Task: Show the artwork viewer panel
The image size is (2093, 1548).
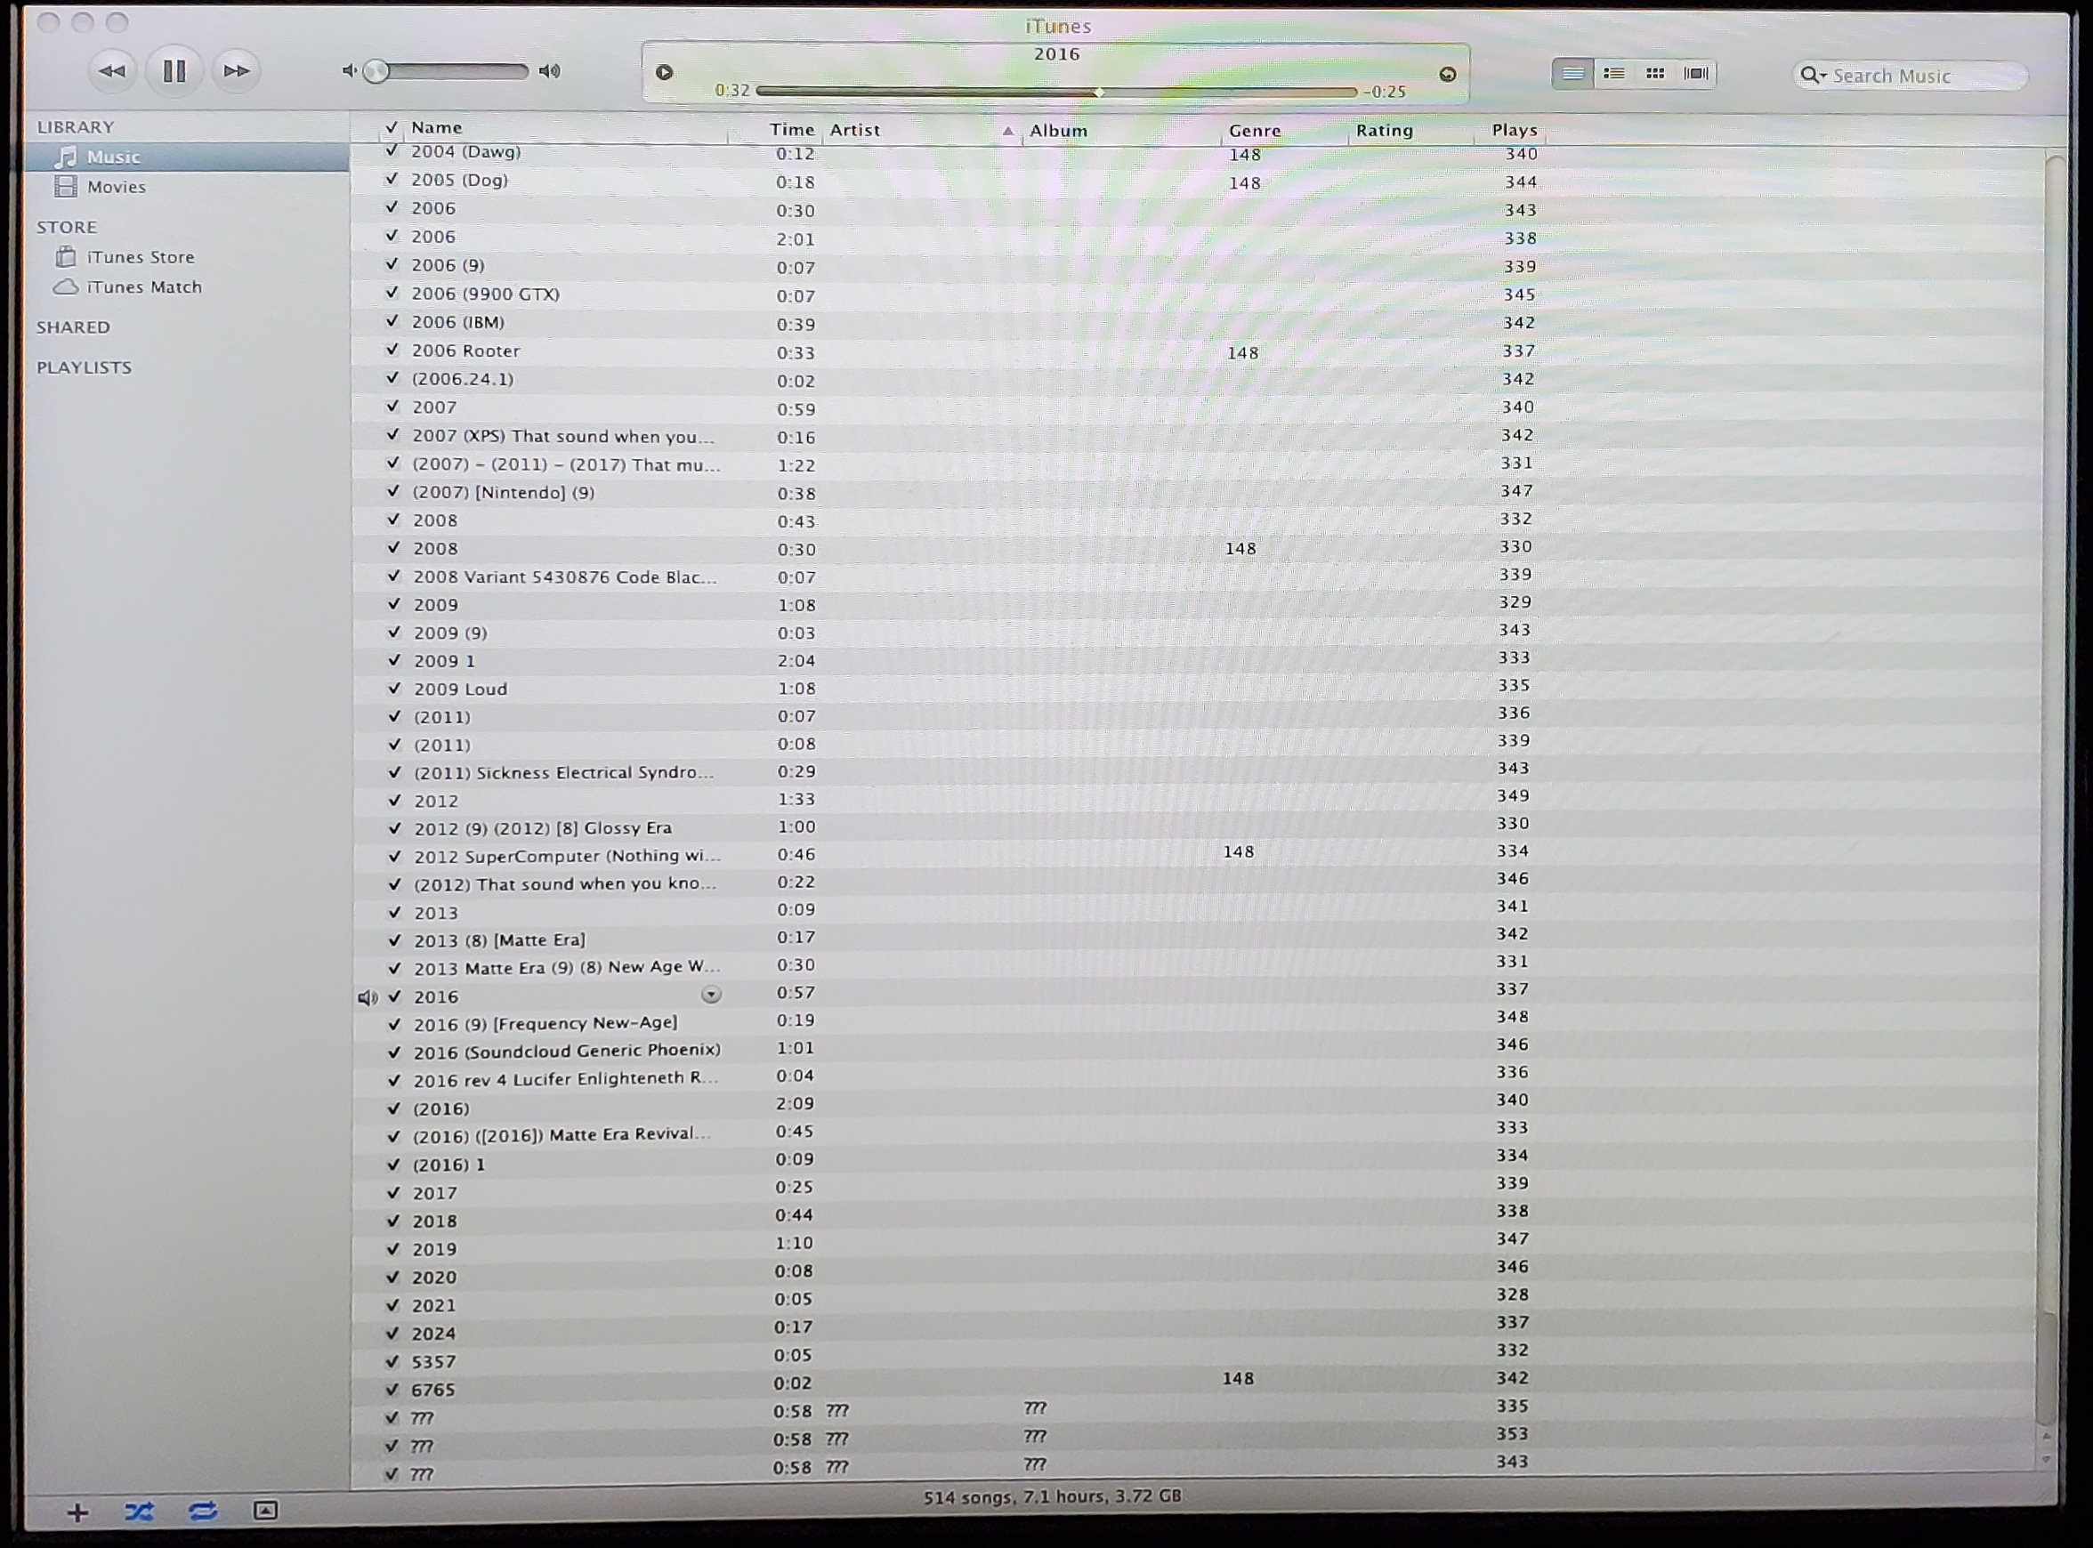Action: pos(265,1510)
